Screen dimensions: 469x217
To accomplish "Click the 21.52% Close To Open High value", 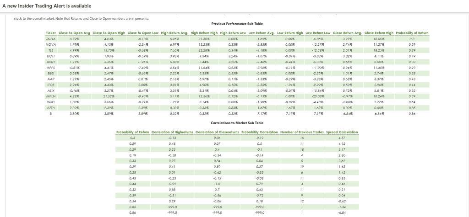I will pos(108,96).
